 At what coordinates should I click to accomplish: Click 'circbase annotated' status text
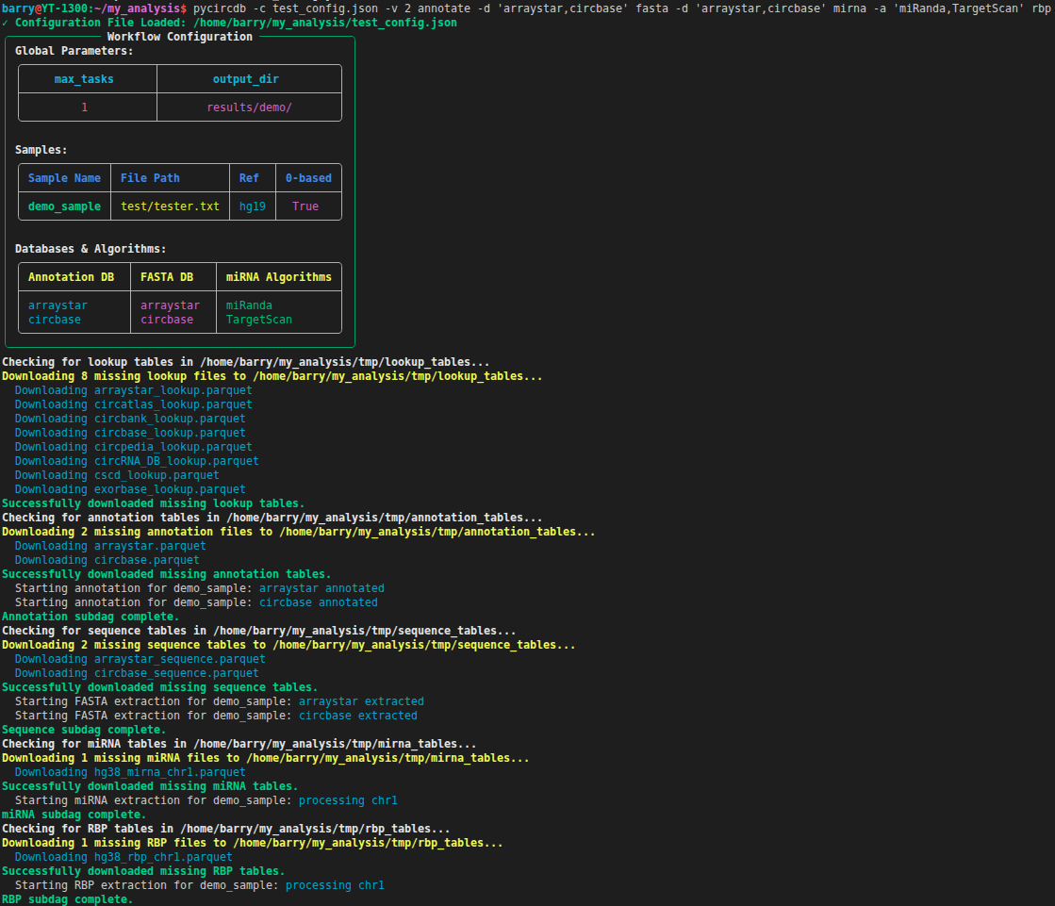[319, 602]
